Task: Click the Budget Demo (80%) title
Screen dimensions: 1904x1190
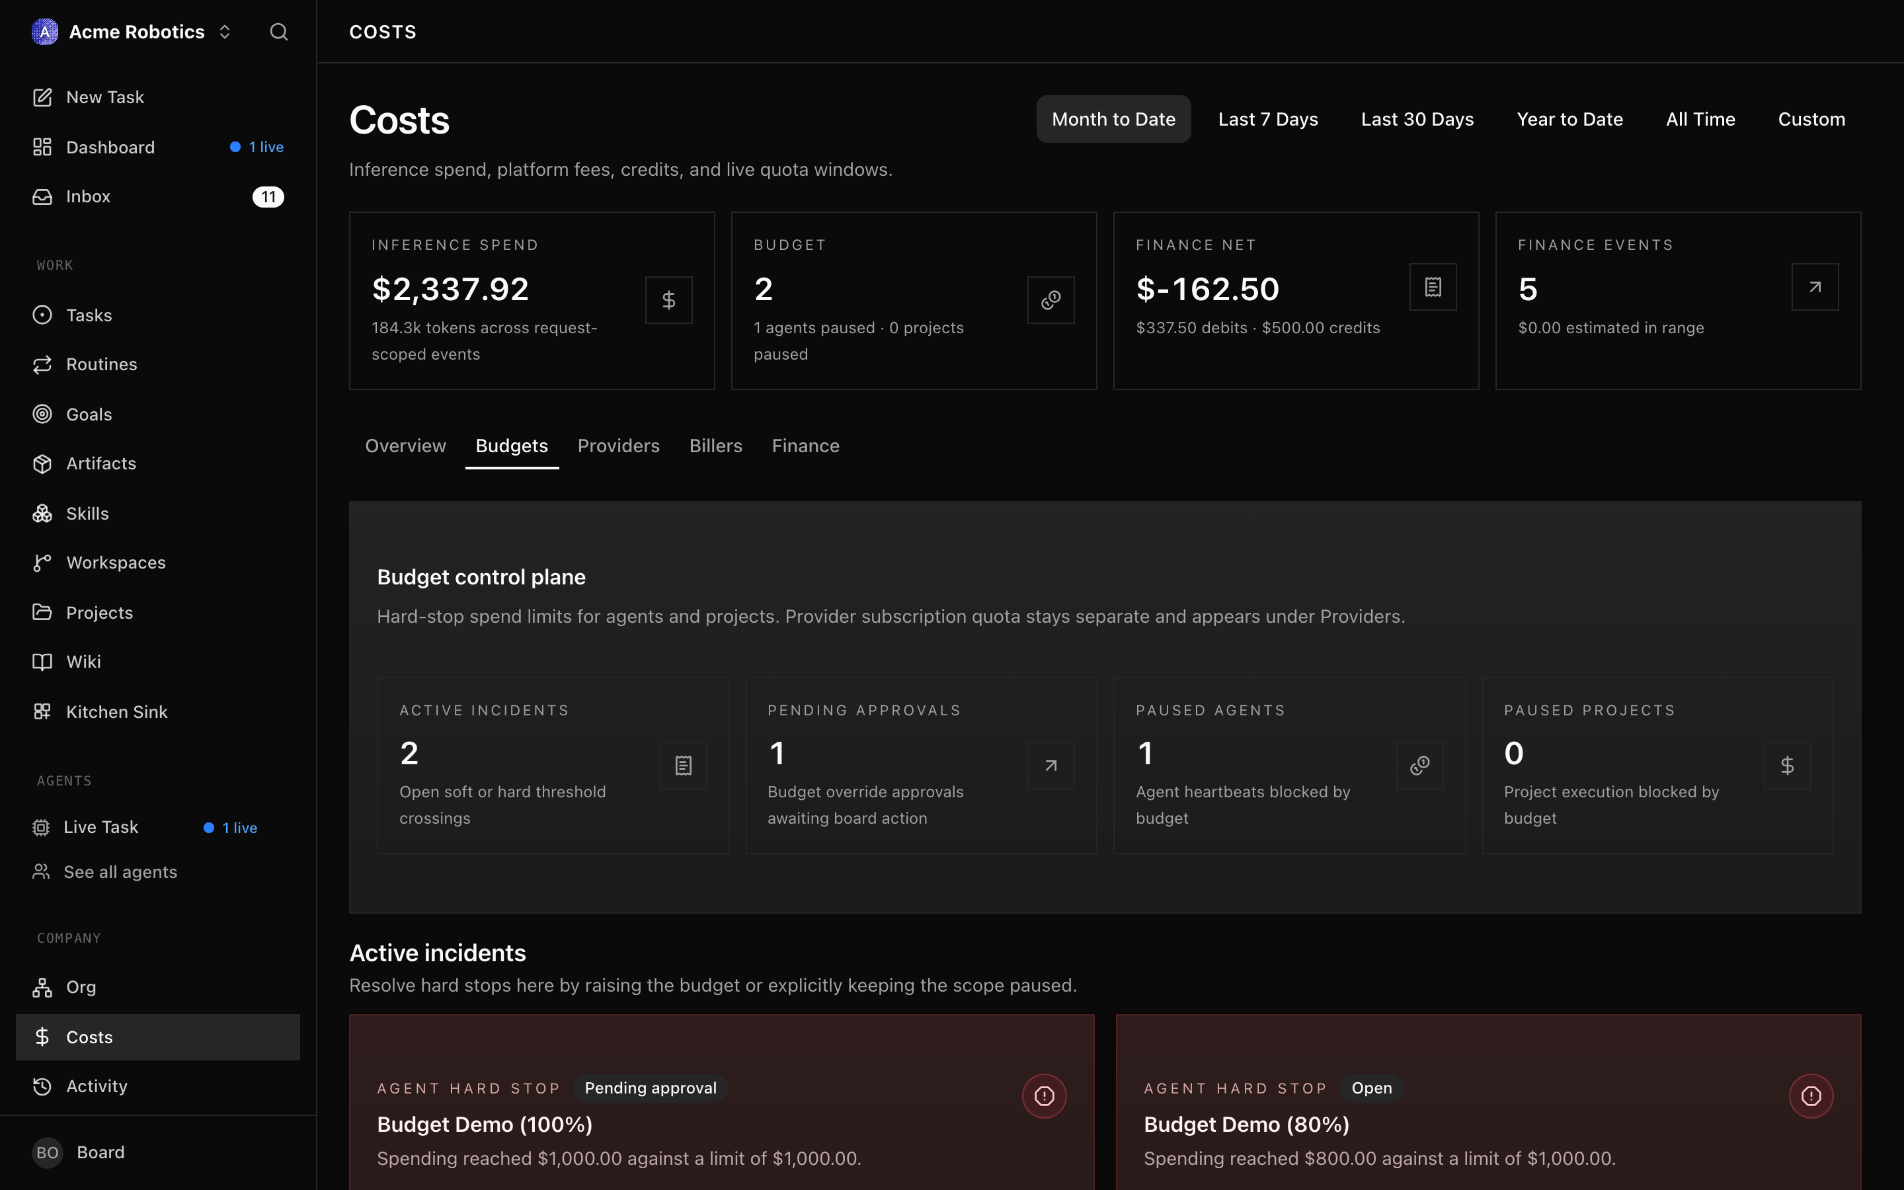Action: (1246, 1125)
